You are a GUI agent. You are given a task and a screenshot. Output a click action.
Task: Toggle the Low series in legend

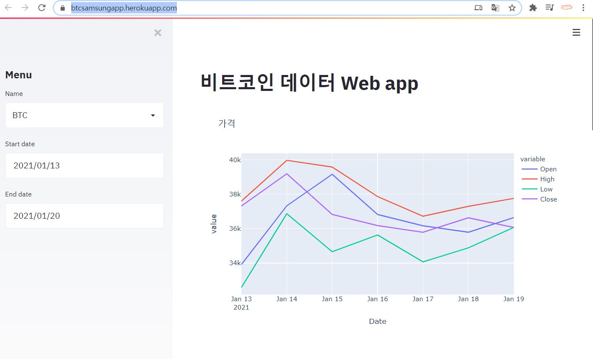(537, 189)
